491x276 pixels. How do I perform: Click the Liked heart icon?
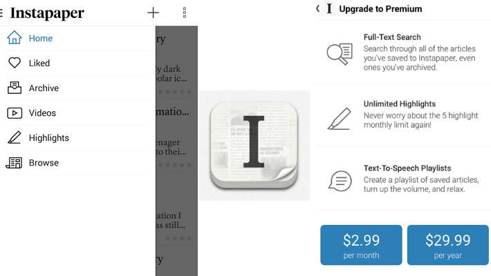pos(15,63)
